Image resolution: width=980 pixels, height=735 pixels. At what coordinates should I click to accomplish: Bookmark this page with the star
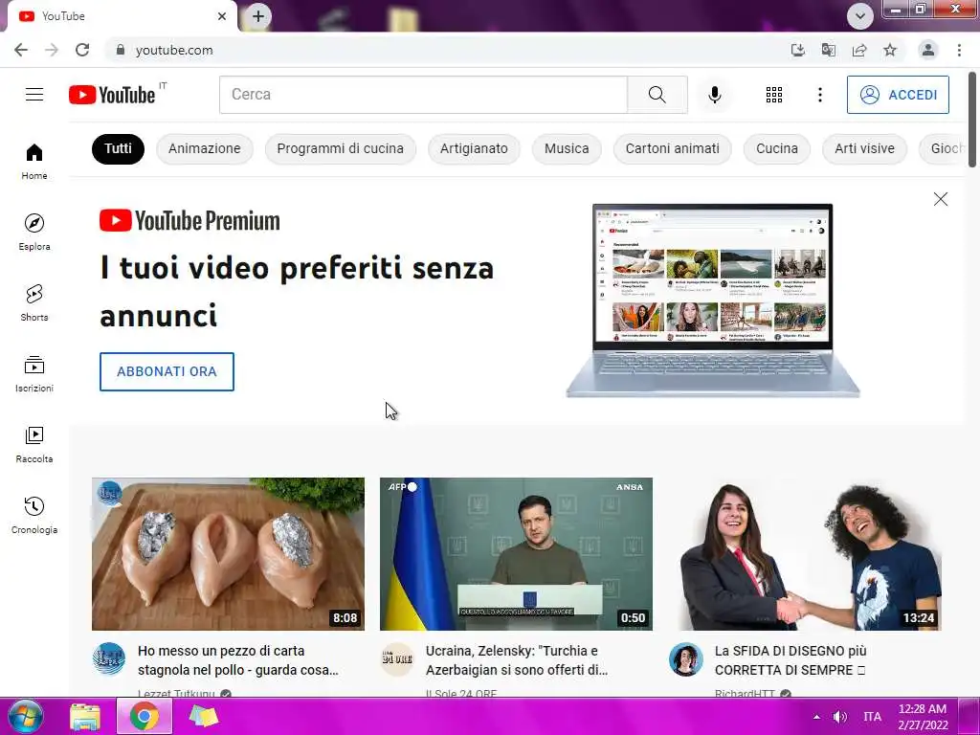890,50
